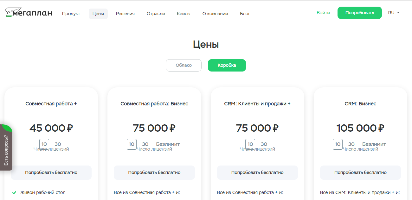
Task: Open the Отрасли menu
Action: (156, 14)
